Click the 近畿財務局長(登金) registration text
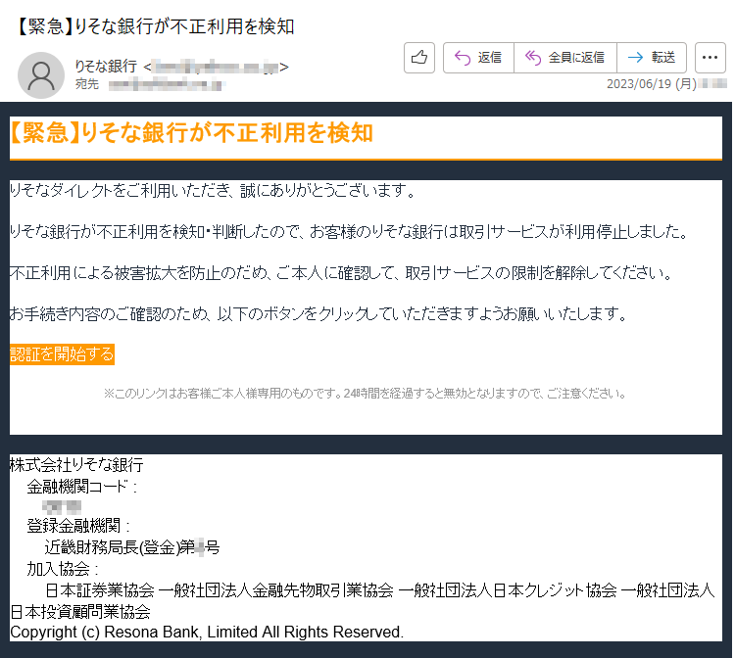 click(132, 547)
